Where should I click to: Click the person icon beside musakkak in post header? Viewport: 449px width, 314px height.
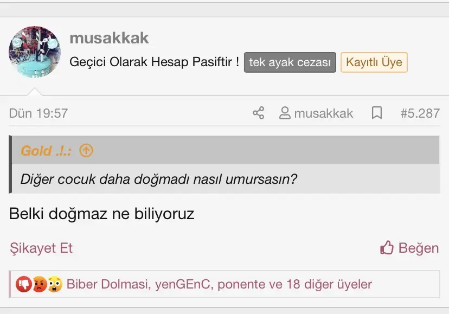click(x=285, y=113)
